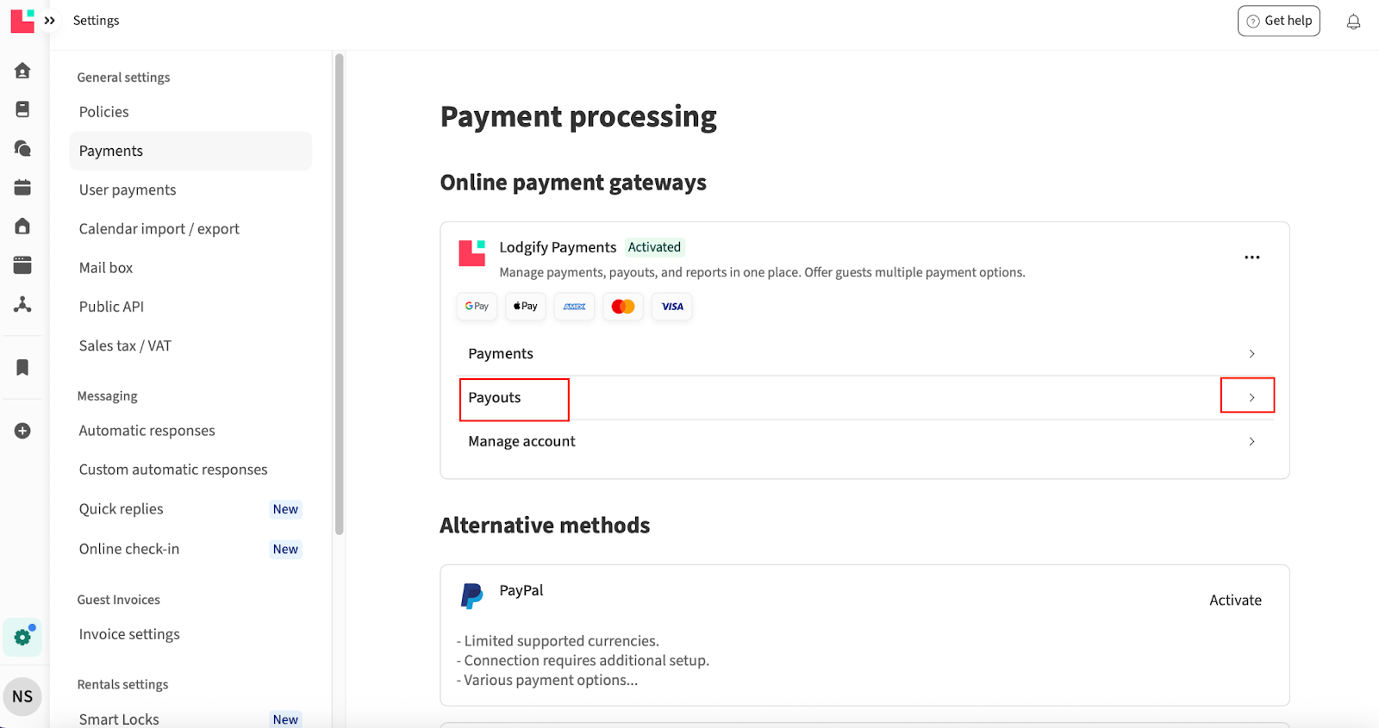Click the chat bubbles inbox icon

click(22, 148)
